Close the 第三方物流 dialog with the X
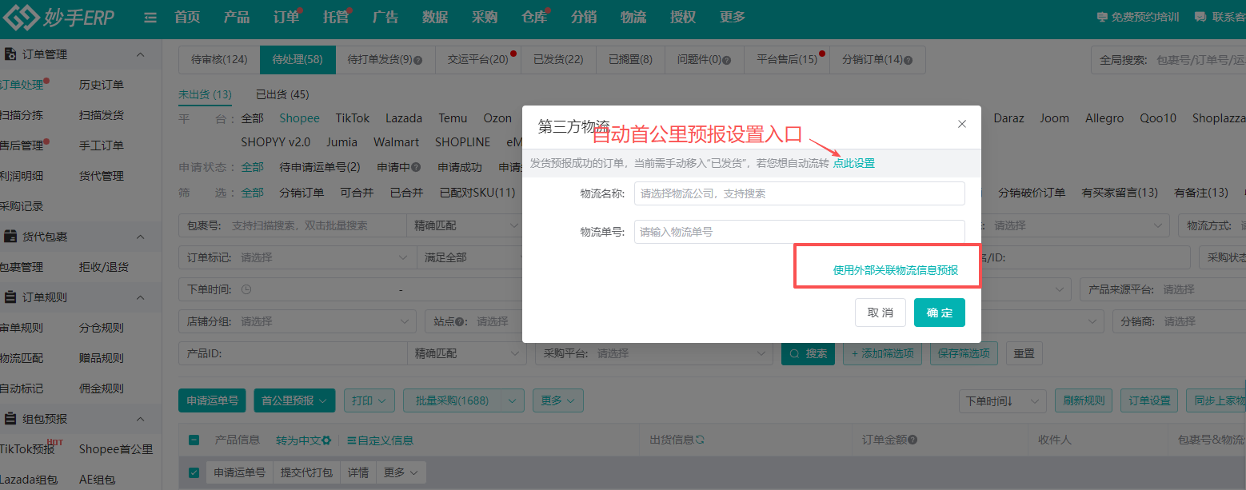Image resolution: width=1246 pixels, height=490 pixels. (x=962, y=124)
